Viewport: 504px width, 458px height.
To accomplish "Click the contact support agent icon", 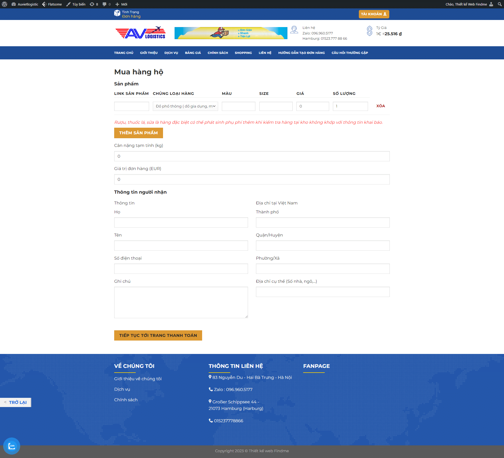I will pyautogui.click(x=294, y=30).
